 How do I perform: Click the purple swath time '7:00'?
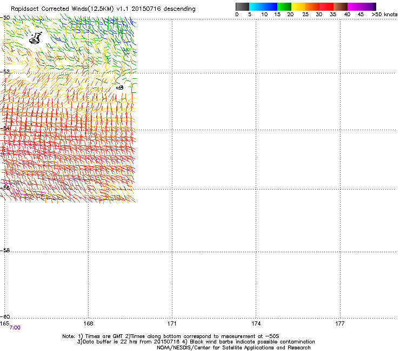[15, 328]
